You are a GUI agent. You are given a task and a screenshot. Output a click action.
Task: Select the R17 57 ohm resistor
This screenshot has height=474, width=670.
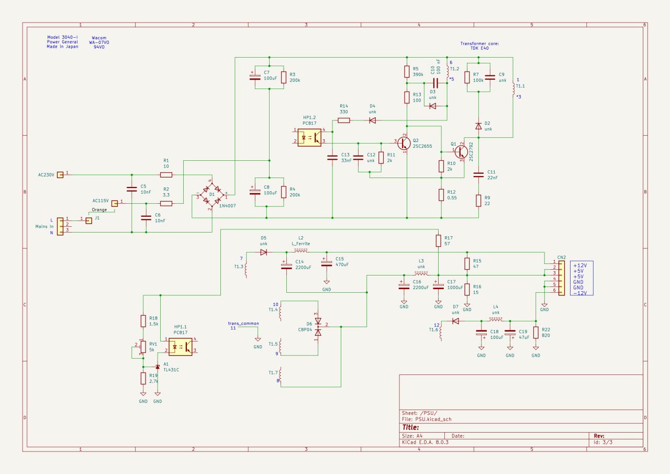[x=439, y=240]
